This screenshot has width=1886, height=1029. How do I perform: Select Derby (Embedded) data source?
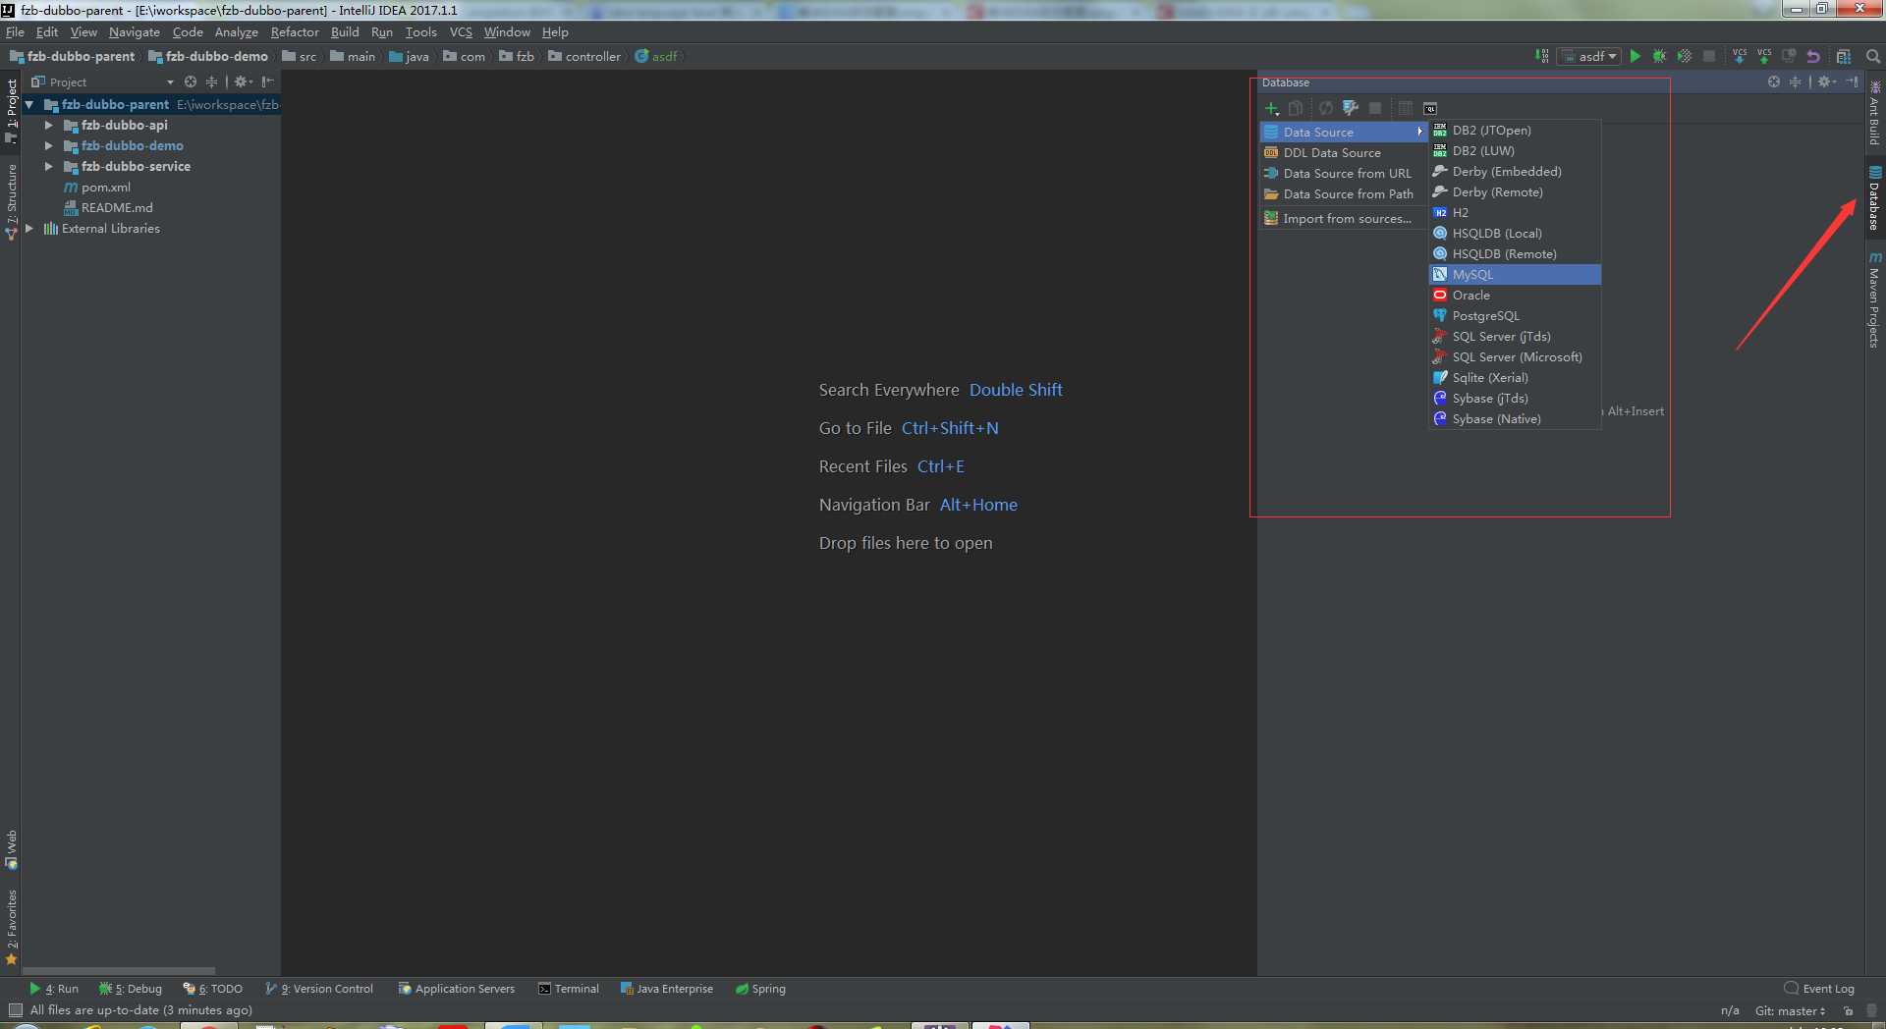tap(1515, 171)
